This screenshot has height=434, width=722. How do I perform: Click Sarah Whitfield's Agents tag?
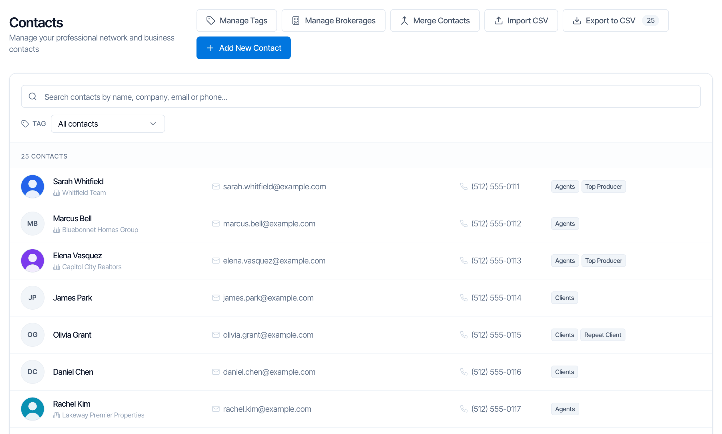click(x=565, y=186)
